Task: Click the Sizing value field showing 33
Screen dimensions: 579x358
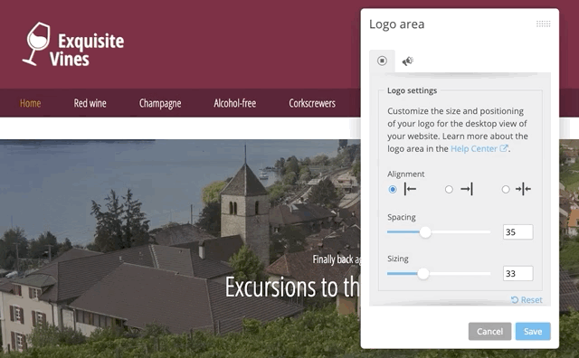Action: (517, 274)
